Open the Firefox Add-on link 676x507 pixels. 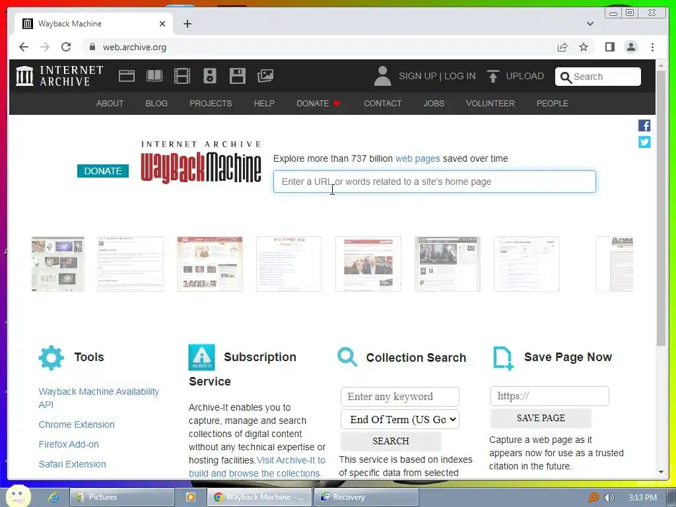[69, 444]
